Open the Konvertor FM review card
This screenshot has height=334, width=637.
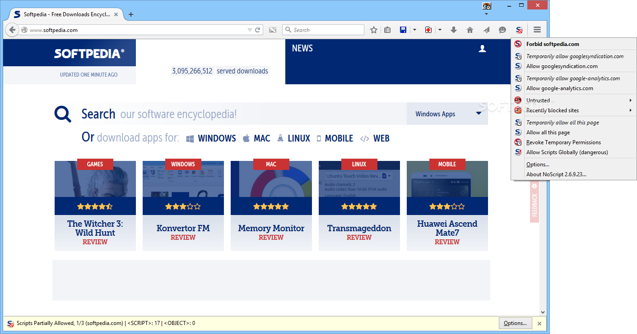coord(183,206)
